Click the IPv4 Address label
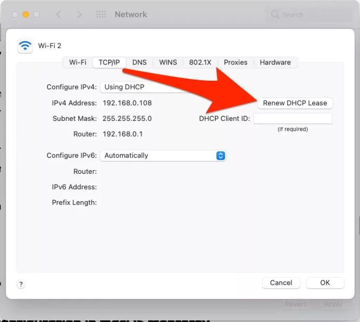 coord(75,103)
